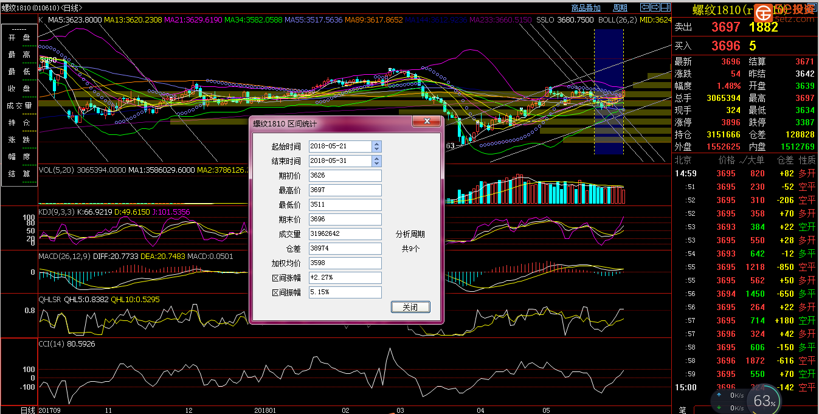Select the 期末价 field showing 3696
Viewport: 819px width, 414px height.
point(345,219)
